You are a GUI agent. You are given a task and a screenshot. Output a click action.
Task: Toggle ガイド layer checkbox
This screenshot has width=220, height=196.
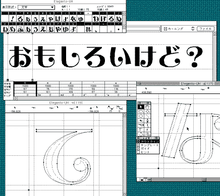(x=138, y=148)
